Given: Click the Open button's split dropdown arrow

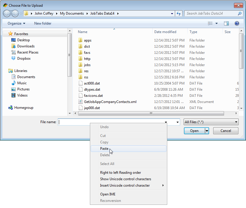Looking at the screenshot, I should point(207,131).
